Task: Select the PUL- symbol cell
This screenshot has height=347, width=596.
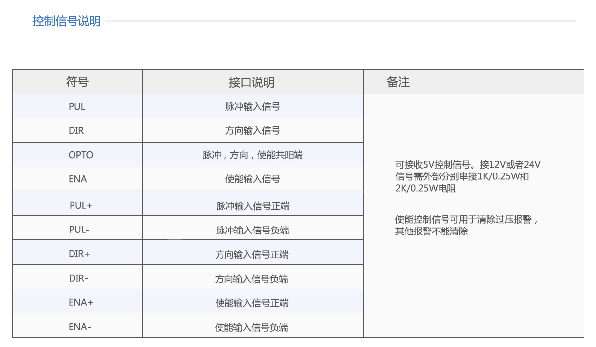Action: [79, 230]
